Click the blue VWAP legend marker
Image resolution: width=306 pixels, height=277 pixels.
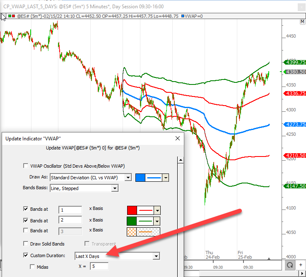(x=183, y=16)
